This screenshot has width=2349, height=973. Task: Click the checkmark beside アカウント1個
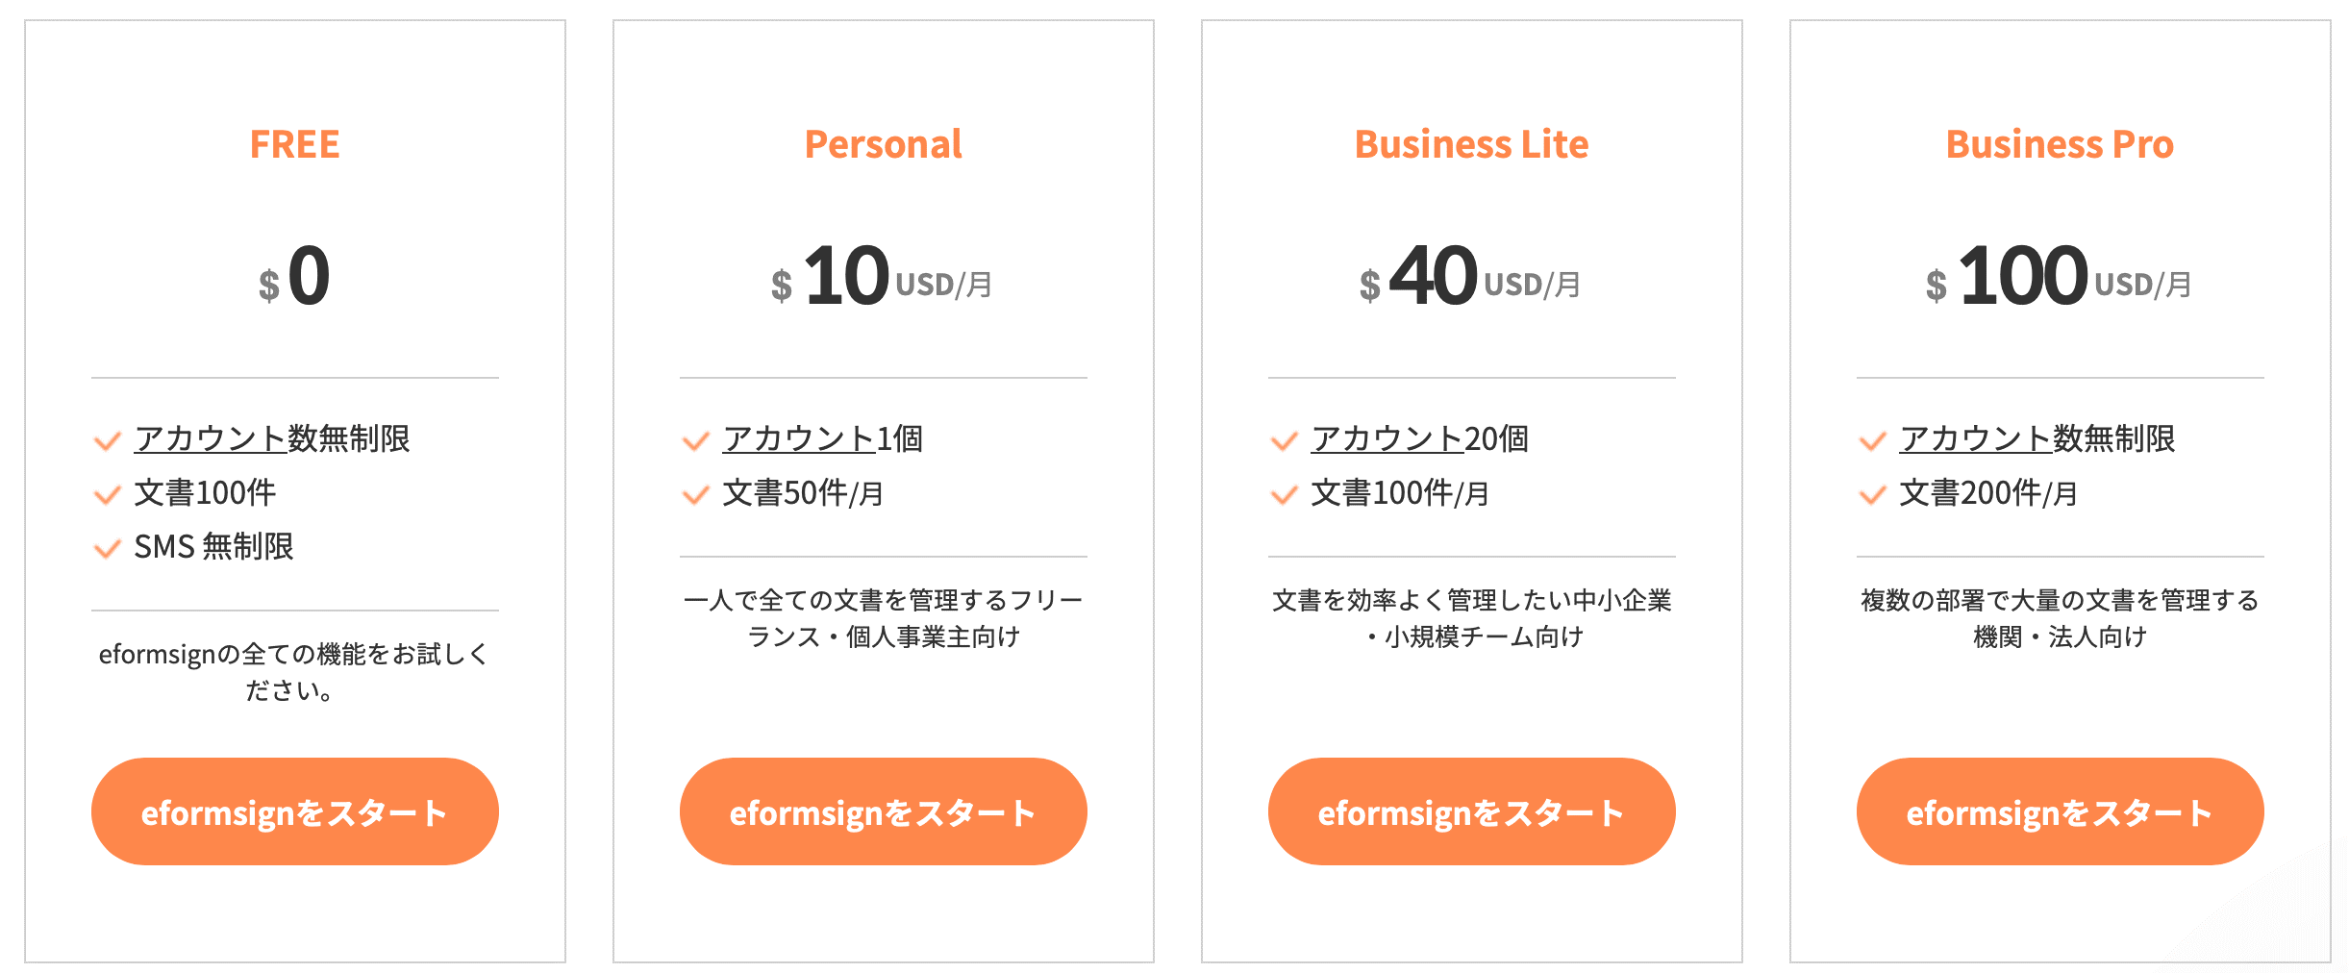click(x=695, y=440)
